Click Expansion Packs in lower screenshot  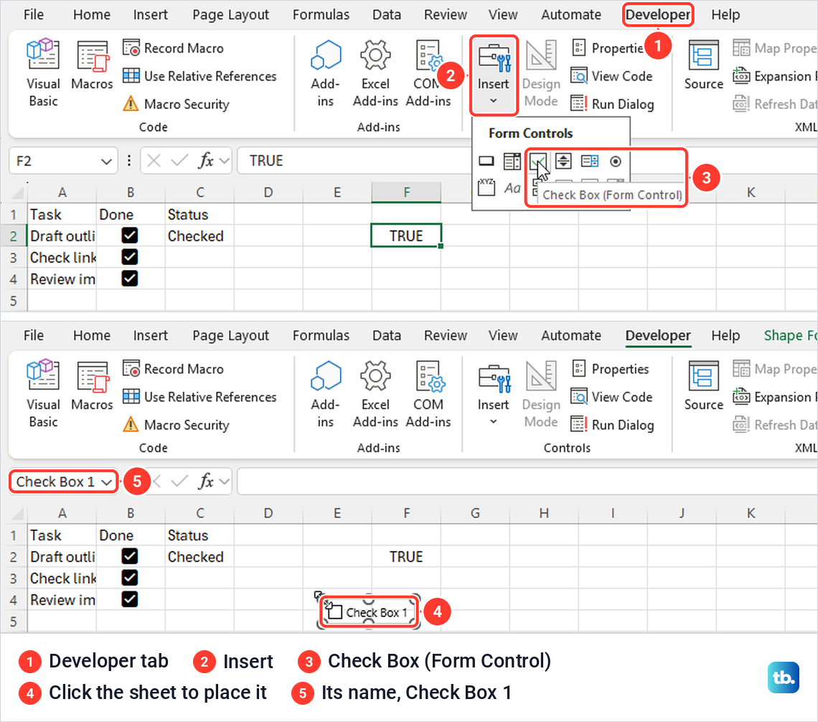point(774,397)
